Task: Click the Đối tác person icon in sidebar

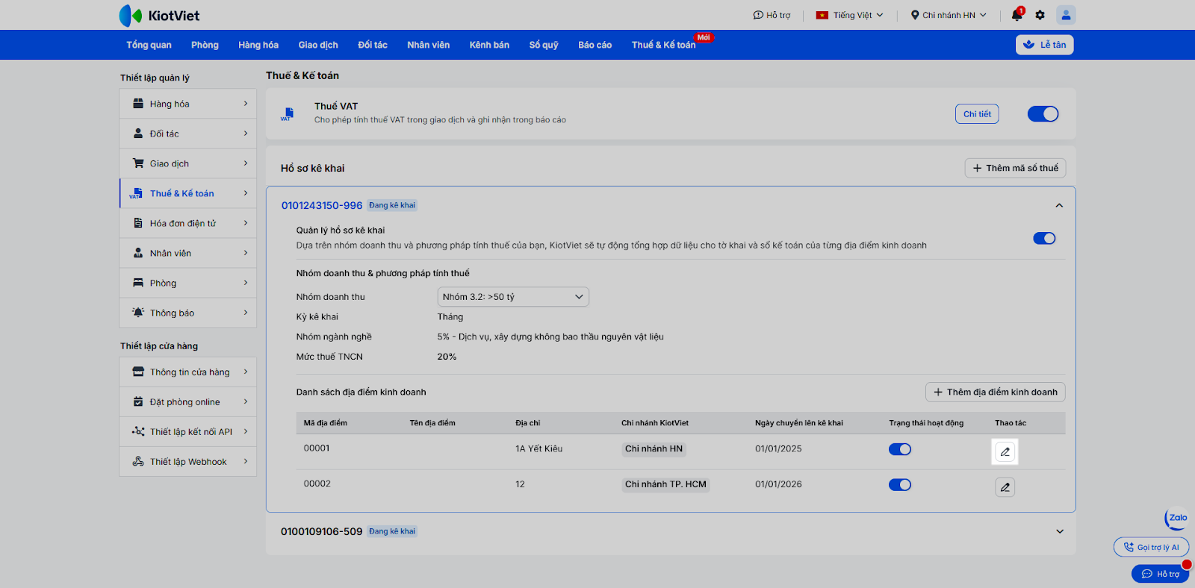Action: (x=138, y=134)
